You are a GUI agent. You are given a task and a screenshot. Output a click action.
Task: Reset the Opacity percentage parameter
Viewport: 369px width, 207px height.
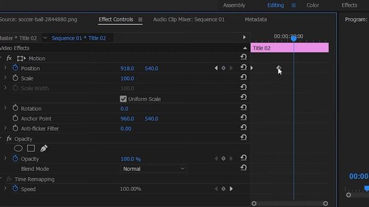(243, 158)
